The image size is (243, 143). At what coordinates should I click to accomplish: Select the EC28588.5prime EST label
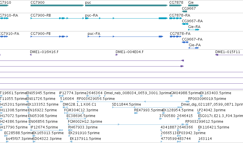[19, 133]
